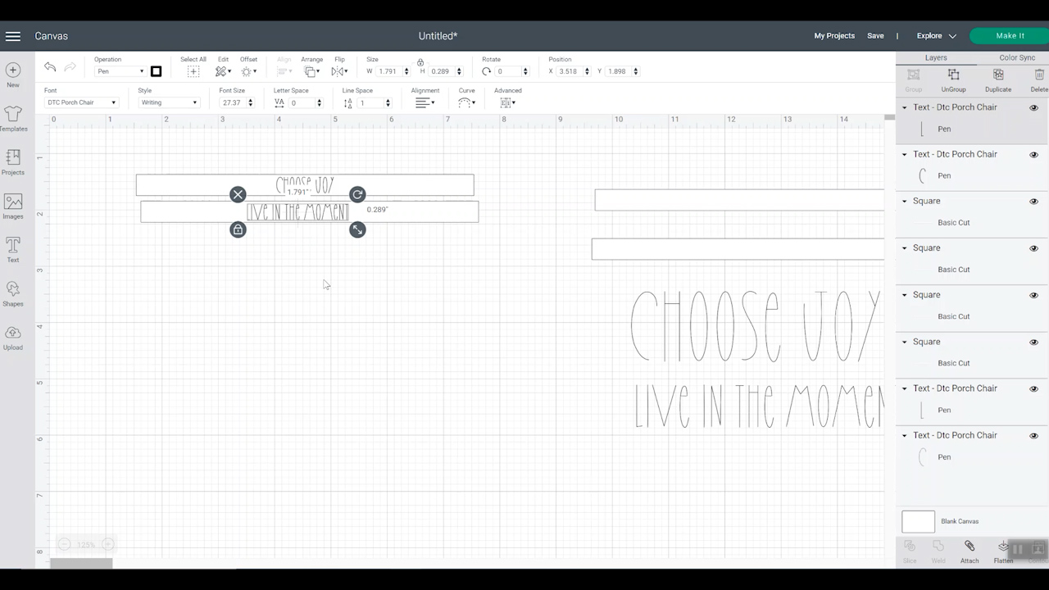Screen dimensions: 1049x590
Task: Open the Flip tool
Action: click(339, 71)
